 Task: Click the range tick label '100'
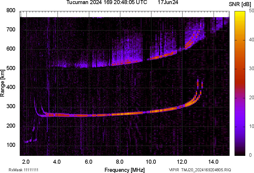[x=11, y=145]
